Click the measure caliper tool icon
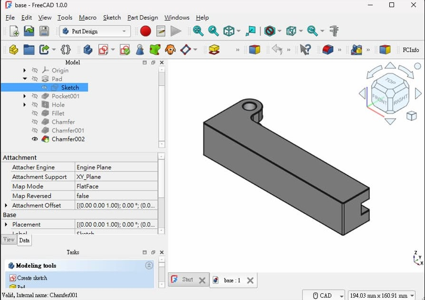The width and height of the screenshot is (425, 300). click(x=334, y=31)
